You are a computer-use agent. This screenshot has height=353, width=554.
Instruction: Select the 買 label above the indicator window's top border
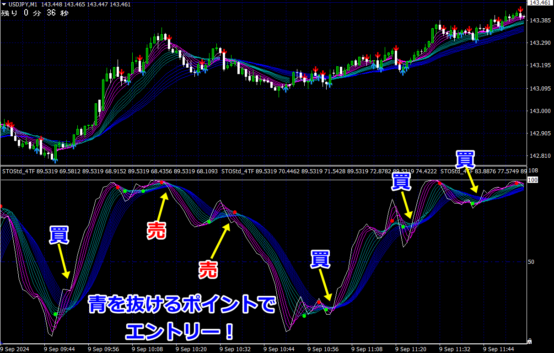pos(466,159)
